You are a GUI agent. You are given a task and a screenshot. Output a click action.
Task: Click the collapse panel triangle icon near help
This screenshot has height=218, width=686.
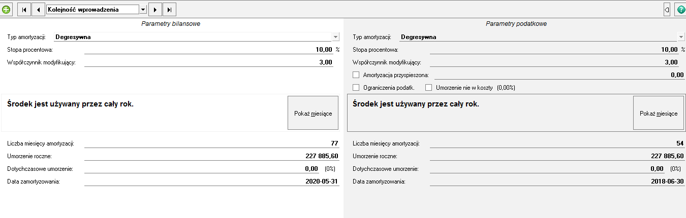coord(667,9)
